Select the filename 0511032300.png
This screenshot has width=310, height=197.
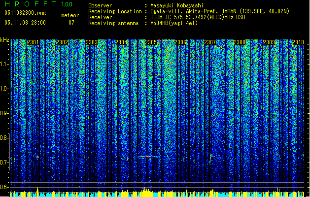click(25, 13)
